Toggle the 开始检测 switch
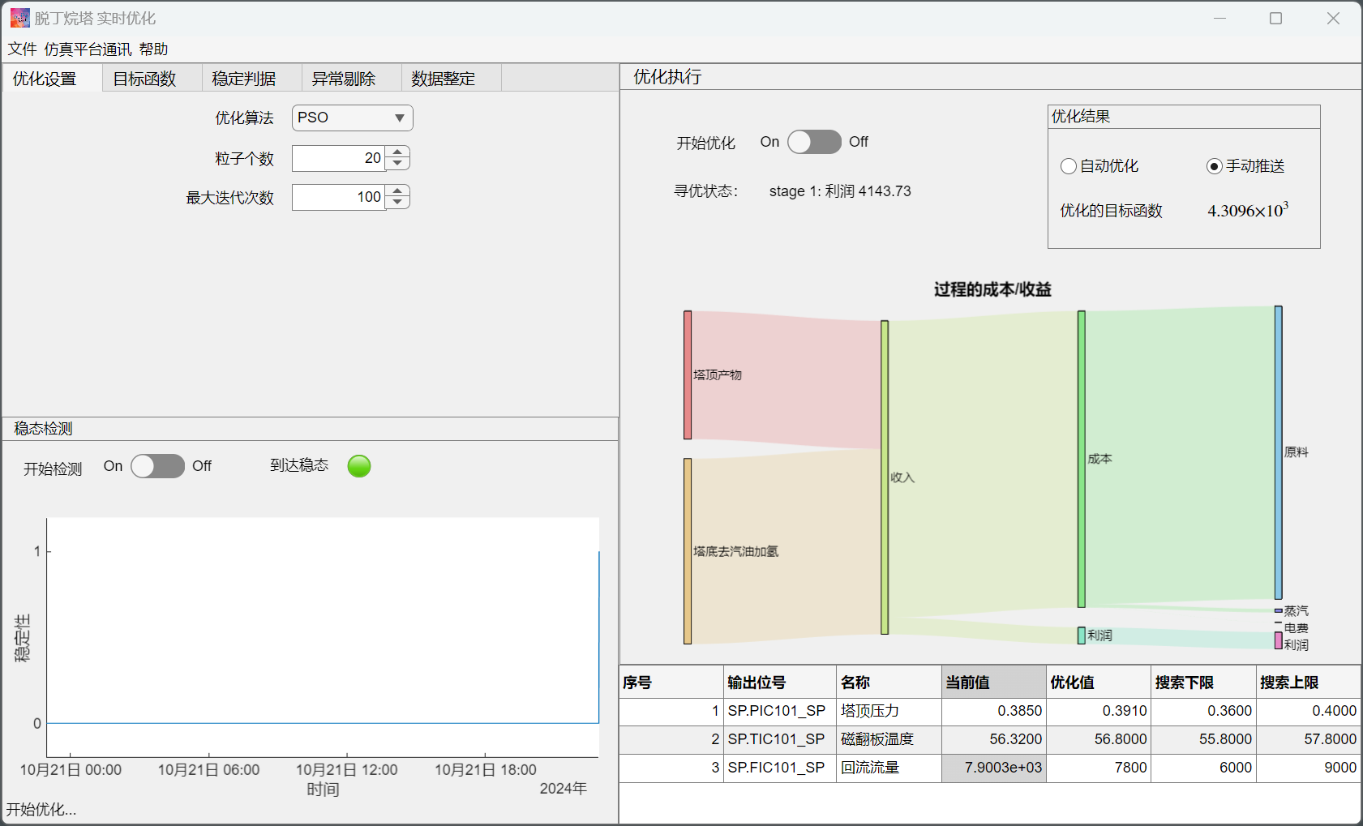The width and height of the screenshot is (1363, 826). [x=157, y=466]
